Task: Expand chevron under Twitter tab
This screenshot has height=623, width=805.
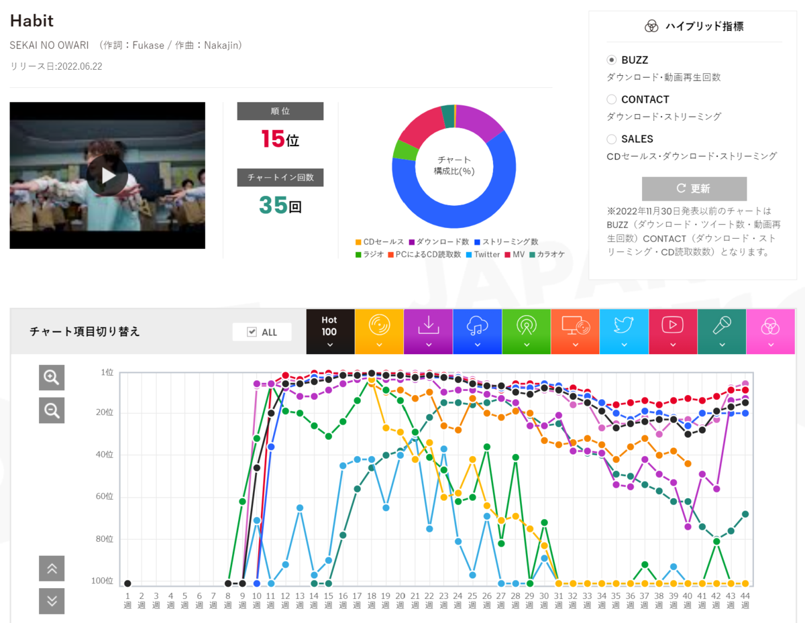Action: (624, 345)
